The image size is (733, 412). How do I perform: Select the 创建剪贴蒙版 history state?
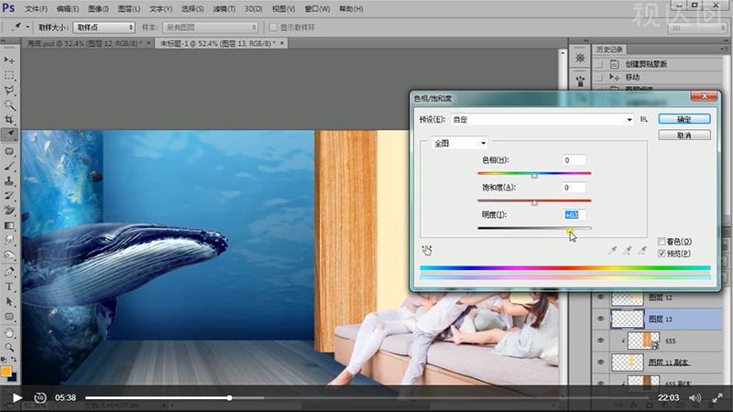point(646,64)
